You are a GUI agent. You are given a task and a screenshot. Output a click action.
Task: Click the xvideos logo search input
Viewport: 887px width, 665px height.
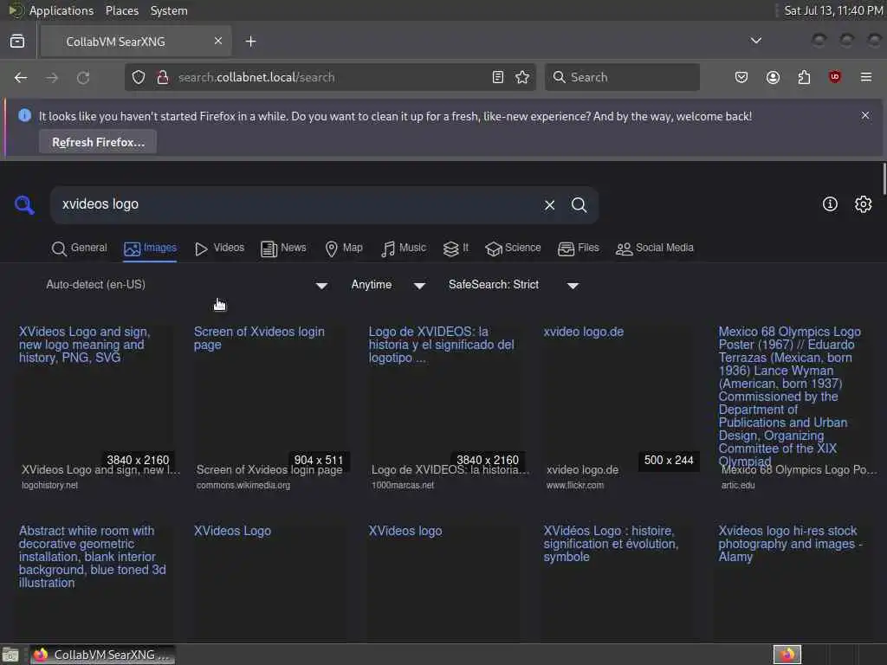(295, 204)
